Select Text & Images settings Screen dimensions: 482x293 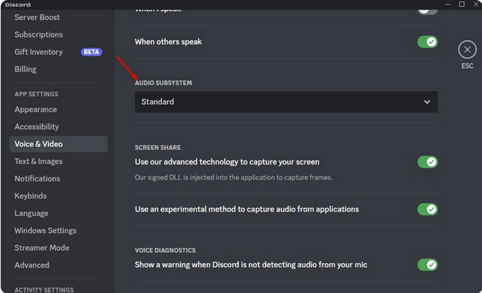point(38,162)
